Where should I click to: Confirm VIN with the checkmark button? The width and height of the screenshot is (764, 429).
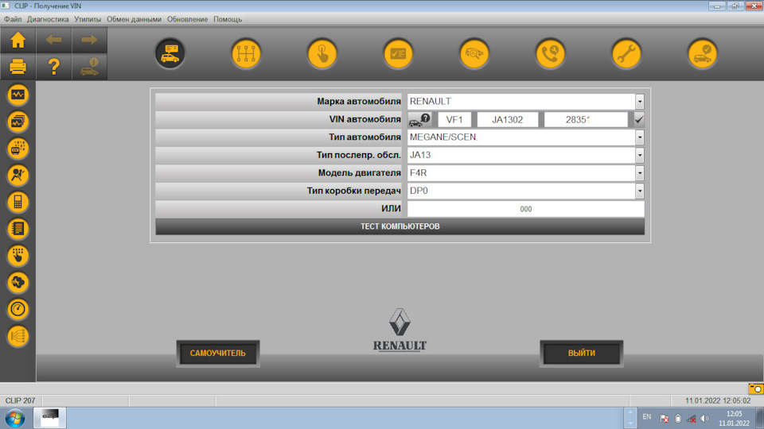(x=639, y=120)
